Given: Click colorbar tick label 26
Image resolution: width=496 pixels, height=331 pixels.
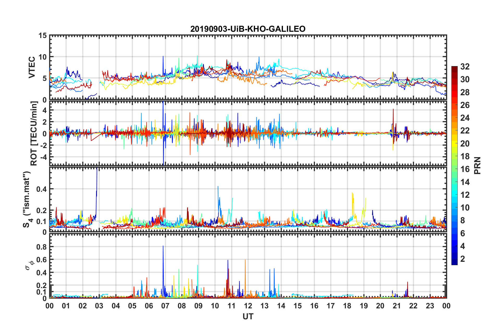Looking at the screenshot, I should coord(465,105).
